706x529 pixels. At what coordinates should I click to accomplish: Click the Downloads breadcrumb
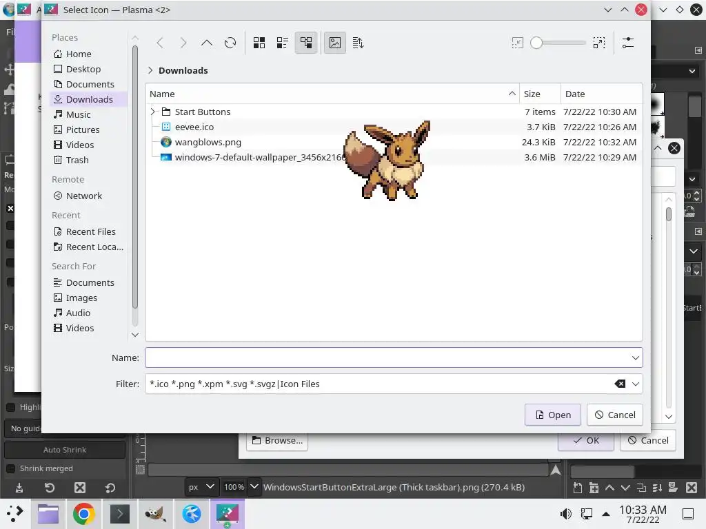tap(183, 71)
